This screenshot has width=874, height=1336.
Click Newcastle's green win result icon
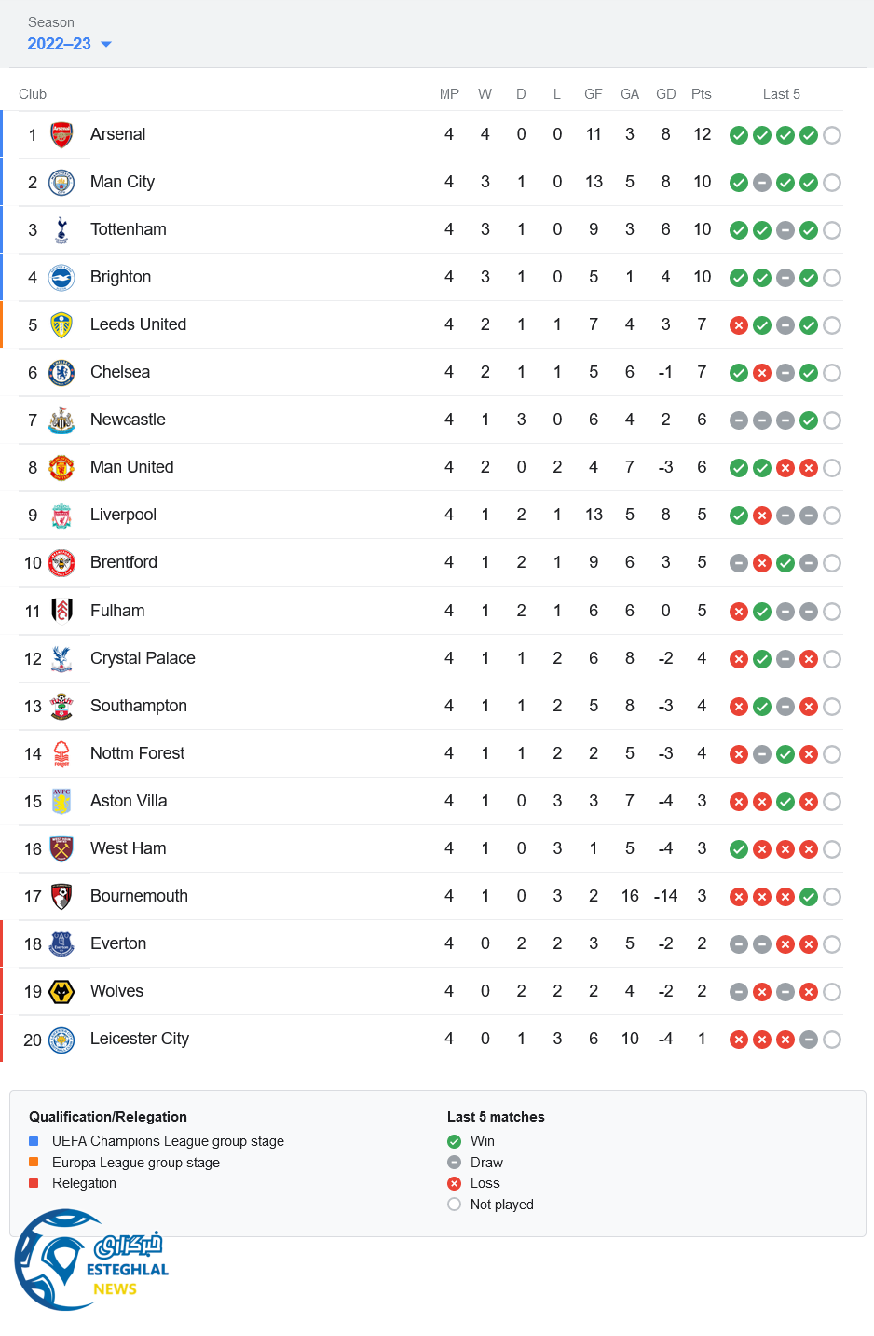[x=809, y=420]
